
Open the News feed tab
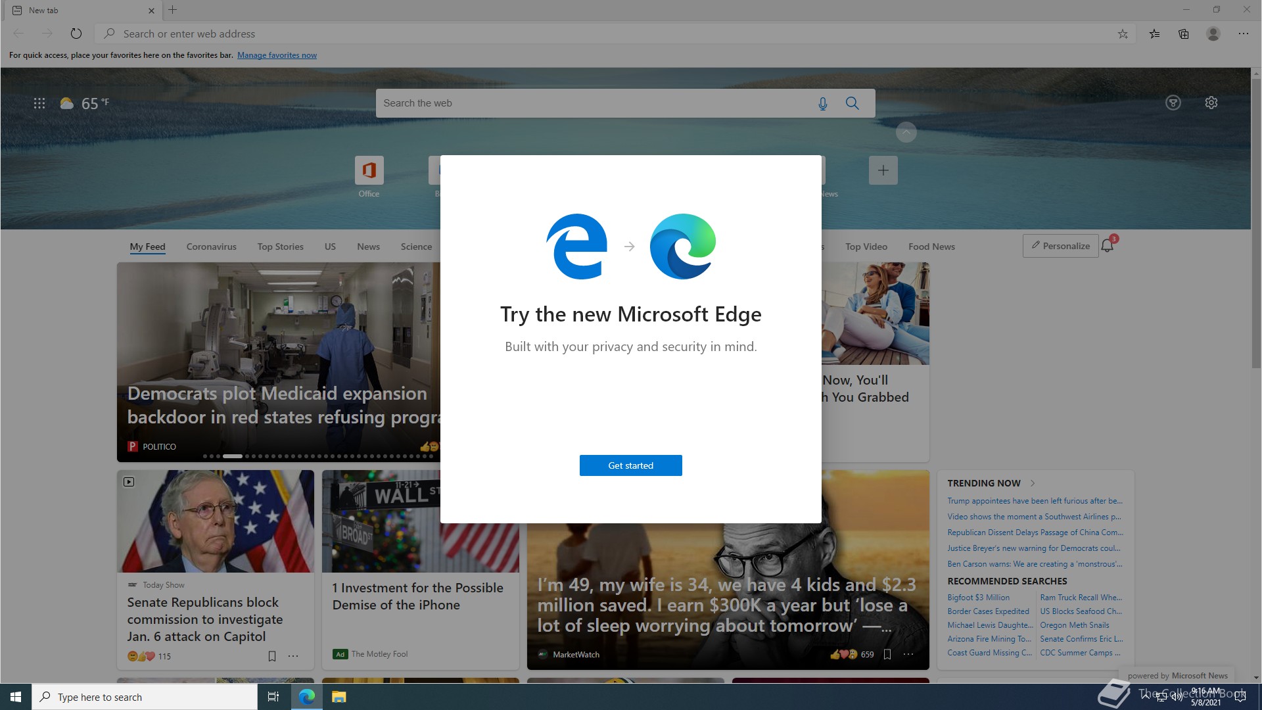click(x=368, y=247)
